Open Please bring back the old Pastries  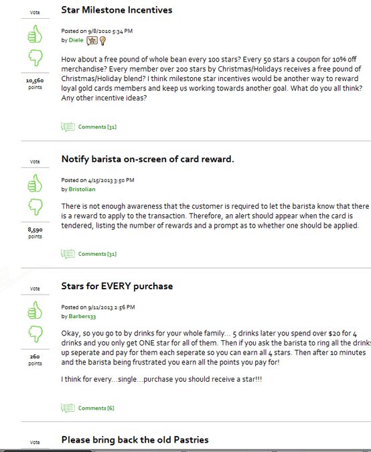[135, 439]
